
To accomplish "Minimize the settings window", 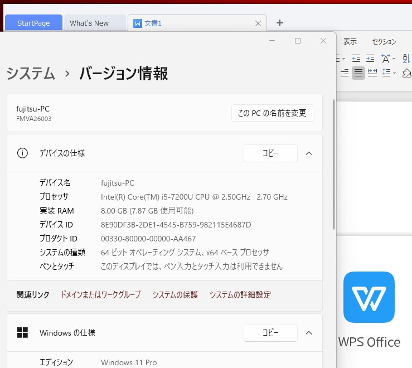I will (x=272, y=41).
